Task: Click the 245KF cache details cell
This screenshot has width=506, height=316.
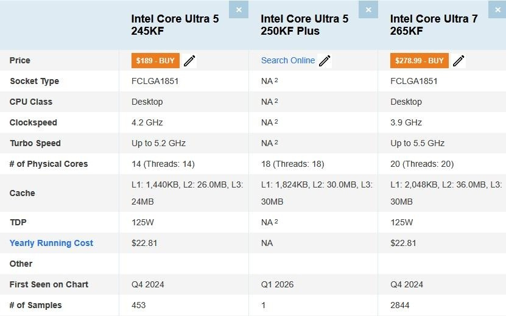Action: click(187, 193)
